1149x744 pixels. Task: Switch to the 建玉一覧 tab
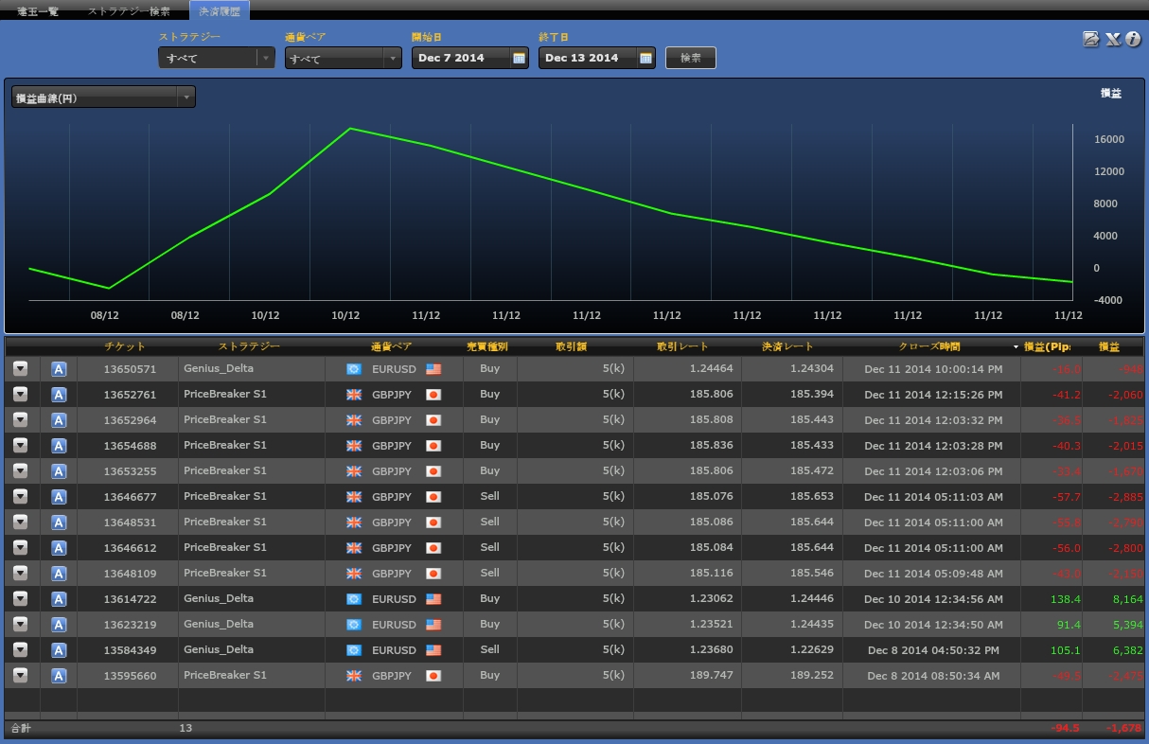coord(37,11)
